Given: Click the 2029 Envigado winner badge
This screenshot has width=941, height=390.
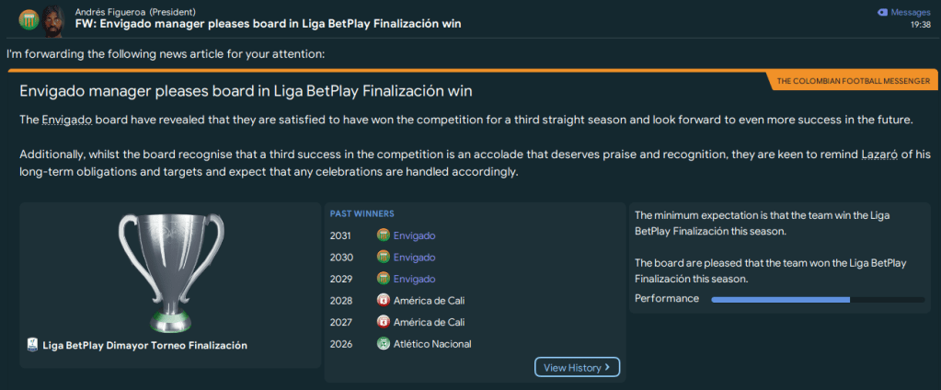Looking at the screenshot, I should 384,279.
